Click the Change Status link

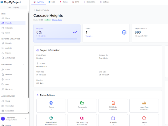click(57, 20)
